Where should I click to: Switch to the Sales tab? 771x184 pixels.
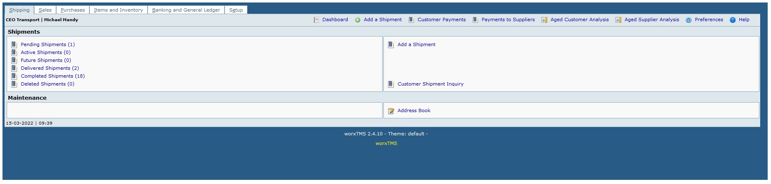tap(45, 10)
